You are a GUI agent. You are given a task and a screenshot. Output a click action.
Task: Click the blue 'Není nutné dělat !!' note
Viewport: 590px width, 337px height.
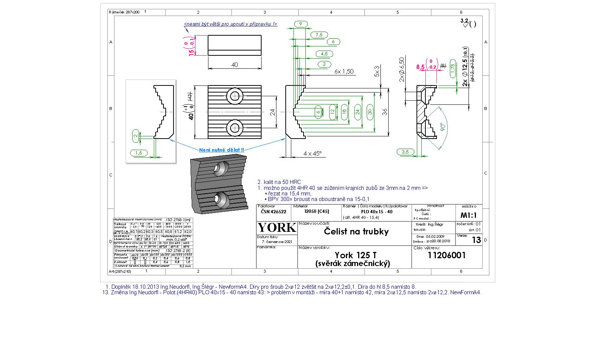point(221,150)
